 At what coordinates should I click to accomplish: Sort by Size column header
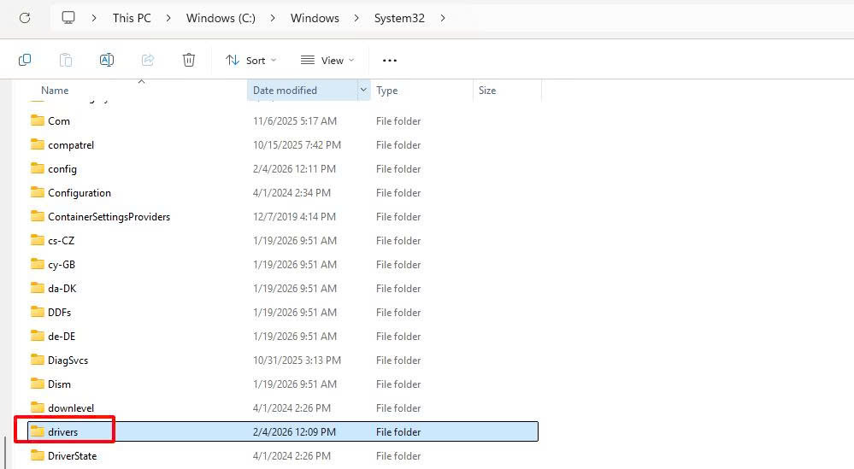point(487,91)
